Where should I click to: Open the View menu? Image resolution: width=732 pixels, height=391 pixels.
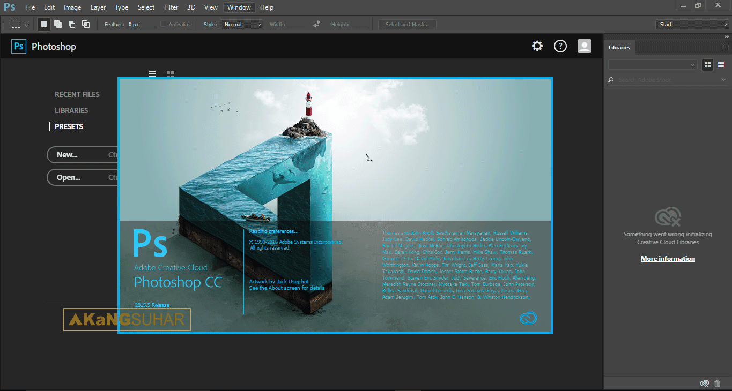(x=211, y=7)
